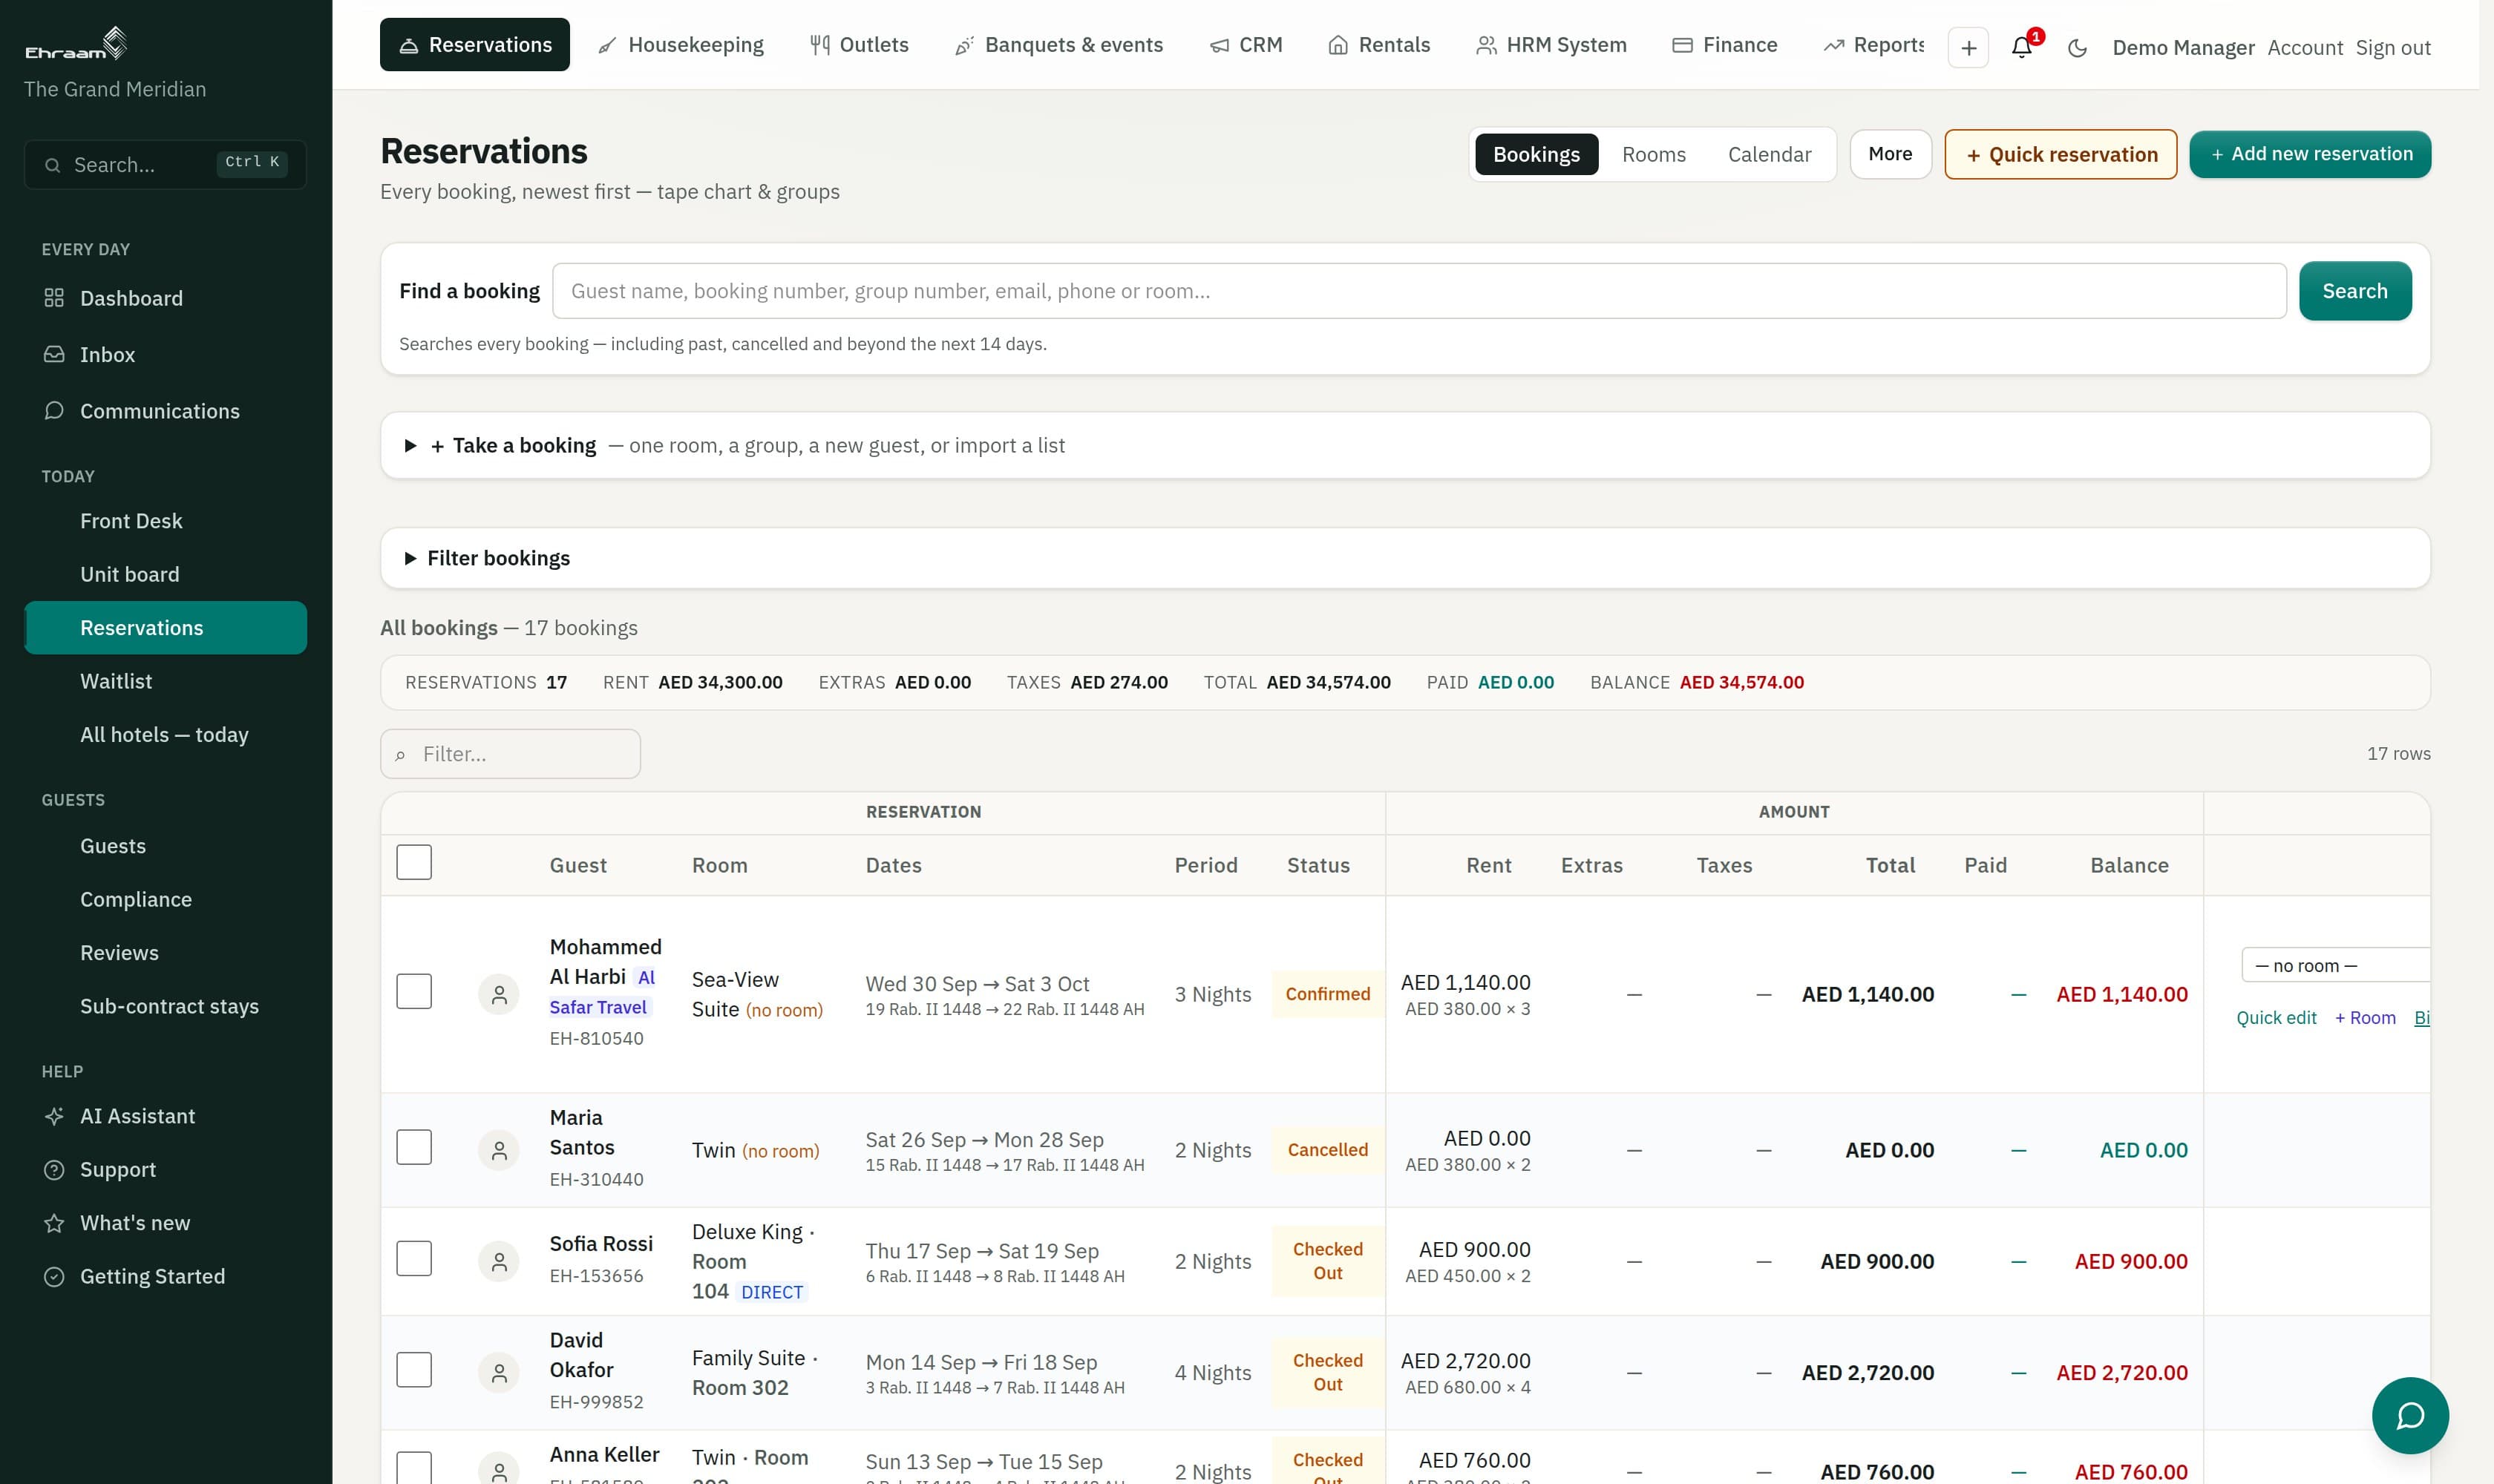Click Add new reservation button

click(x=2310, y=154)
